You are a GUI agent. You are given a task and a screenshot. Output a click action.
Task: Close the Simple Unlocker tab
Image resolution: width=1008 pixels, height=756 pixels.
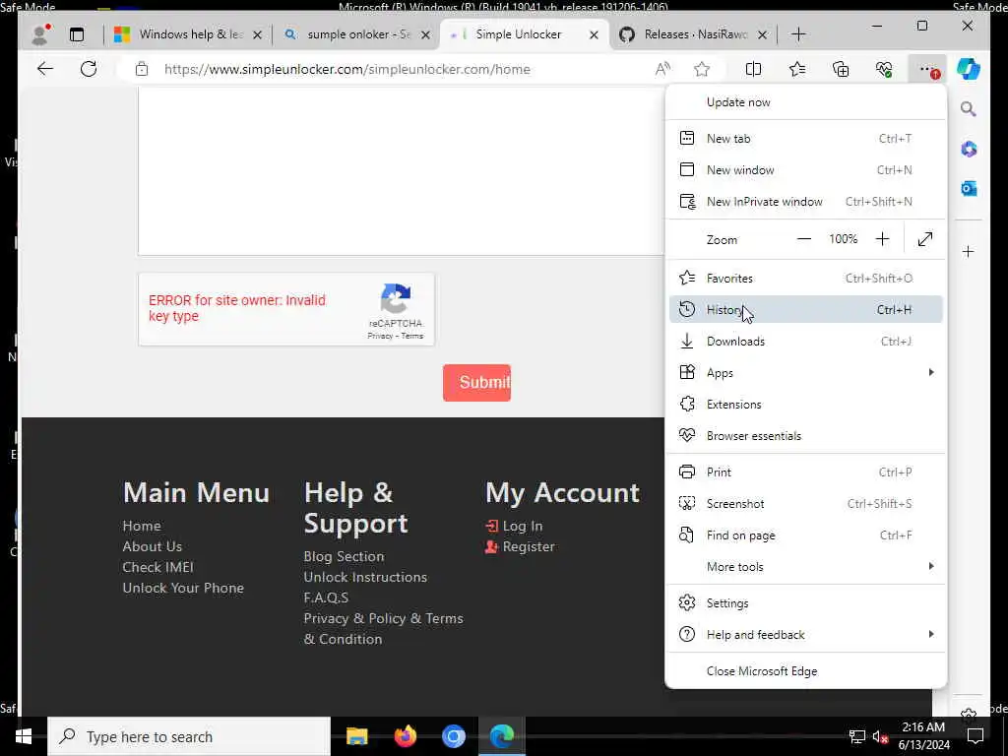click(594, 34)
